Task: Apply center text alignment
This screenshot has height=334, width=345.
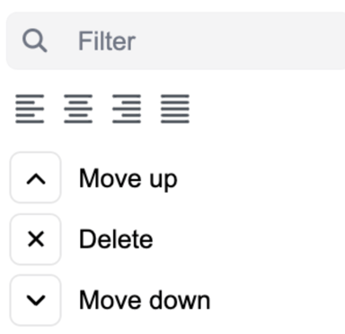Action: (78, 109)
